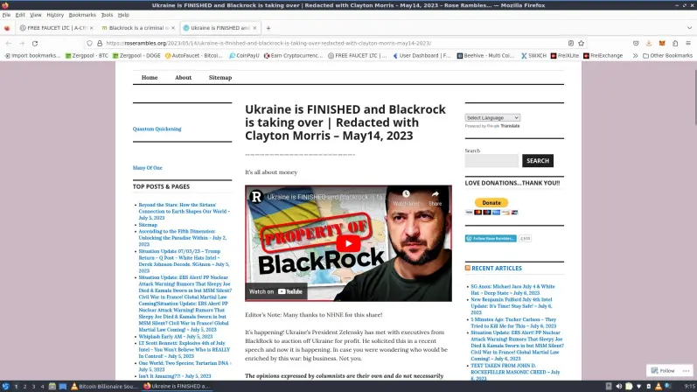Open the tracking protection shield icon
This screenshot has height=392, width=697.
90,43
